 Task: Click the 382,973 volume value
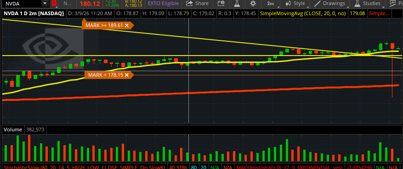pyautogui.click(x=35, y=130)
